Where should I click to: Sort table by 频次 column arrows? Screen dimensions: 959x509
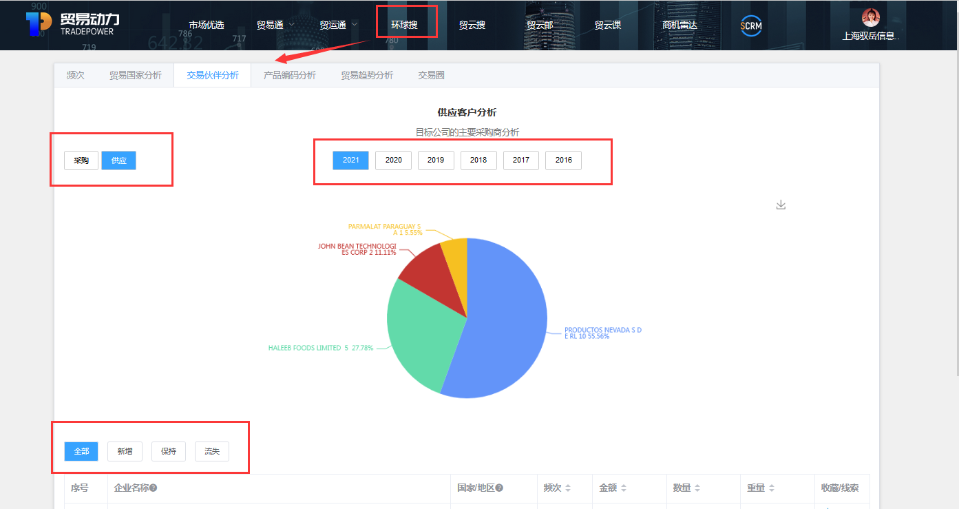point(568,488)
